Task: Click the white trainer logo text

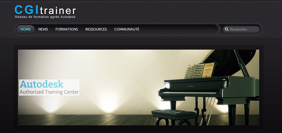Action: coord(58,11)
